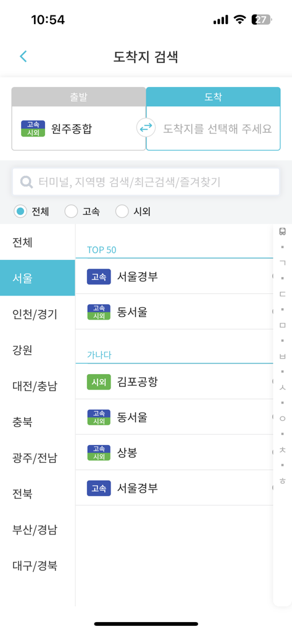Tap the 시외 badge beside 김포공항
Image resolution: width=292 pixels, height=632 pixels.
(99, 381)
